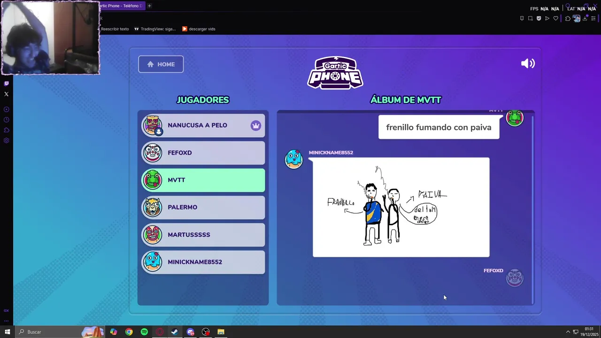Select player PALERMO

(x=203, y=207)
